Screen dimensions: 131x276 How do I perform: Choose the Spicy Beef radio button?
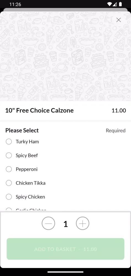(9, 155)
